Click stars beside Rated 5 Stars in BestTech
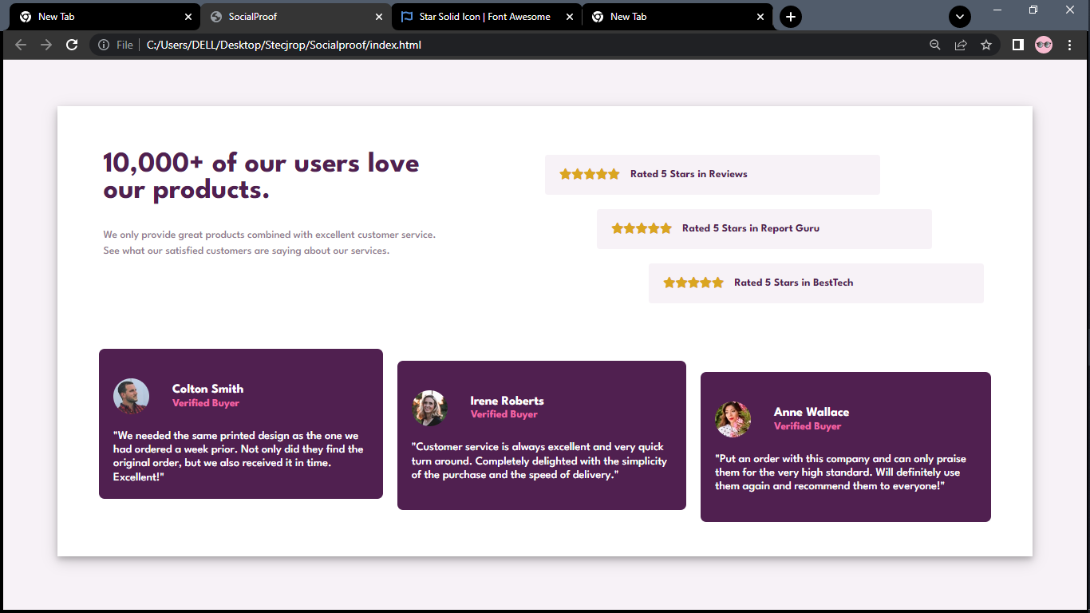1090x613 pixels. tap(693, 283)
